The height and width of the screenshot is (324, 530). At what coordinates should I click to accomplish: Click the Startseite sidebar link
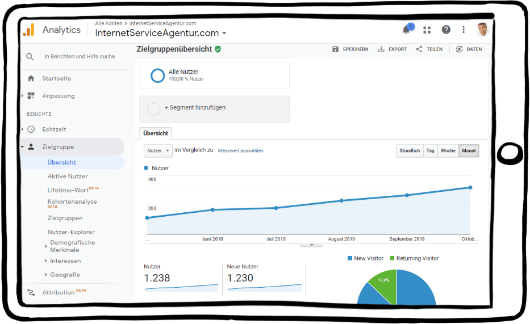[56, 78]
